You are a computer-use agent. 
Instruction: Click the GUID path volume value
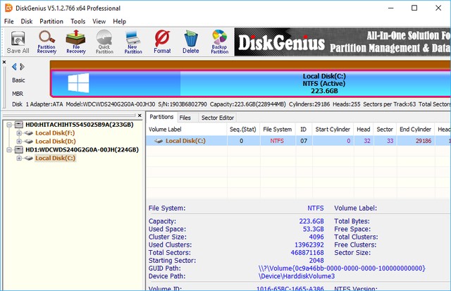342,268
